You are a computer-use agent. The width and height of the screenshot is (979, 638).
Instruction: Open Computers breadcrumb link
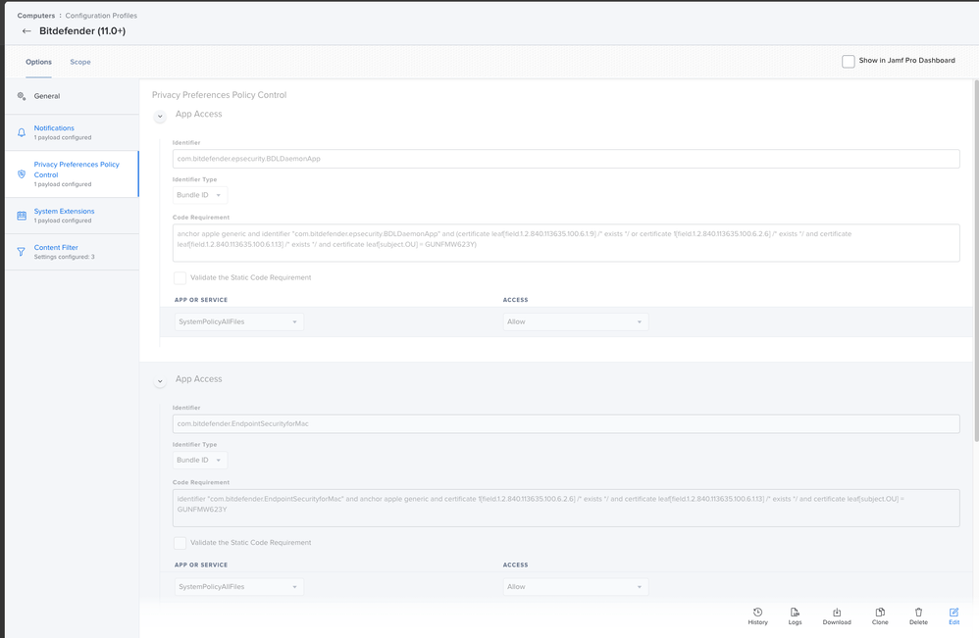(x=36, y=16)
